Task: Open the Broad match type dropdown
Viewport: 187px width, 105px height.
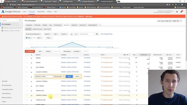Action: pos(59,76)
